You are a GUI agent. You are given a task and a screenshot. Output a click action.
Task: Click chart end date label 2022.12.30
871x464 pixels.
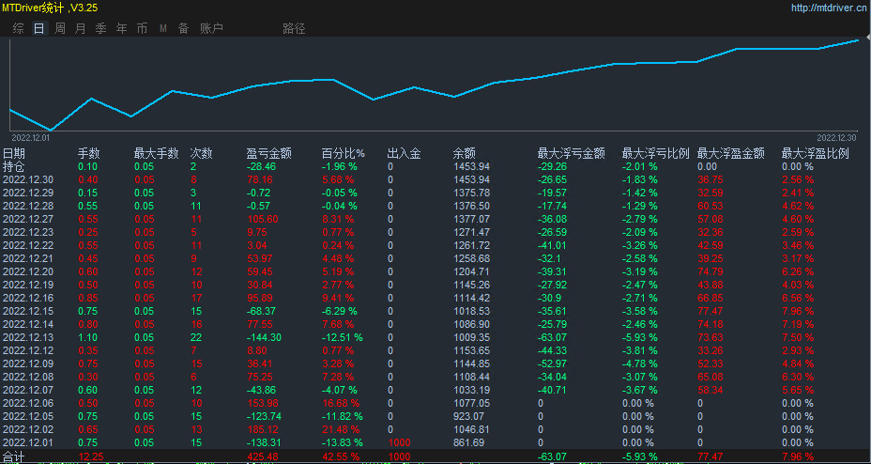click(836, 137)
